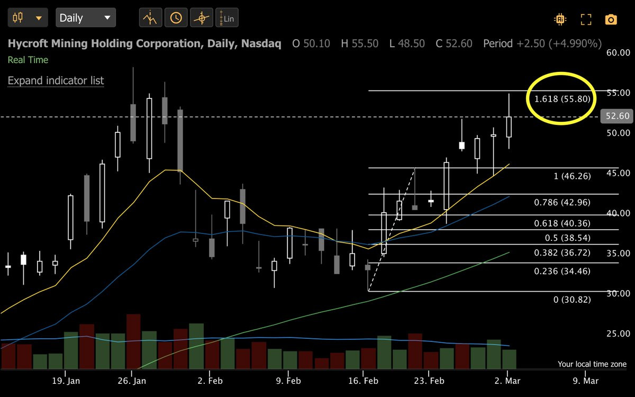Take a chart snapshot with camera icon

[x=611, y=20]
